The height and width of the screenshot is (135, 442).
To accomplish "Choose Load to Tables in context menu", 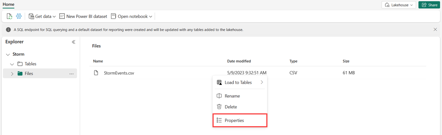I will (240, 83).
